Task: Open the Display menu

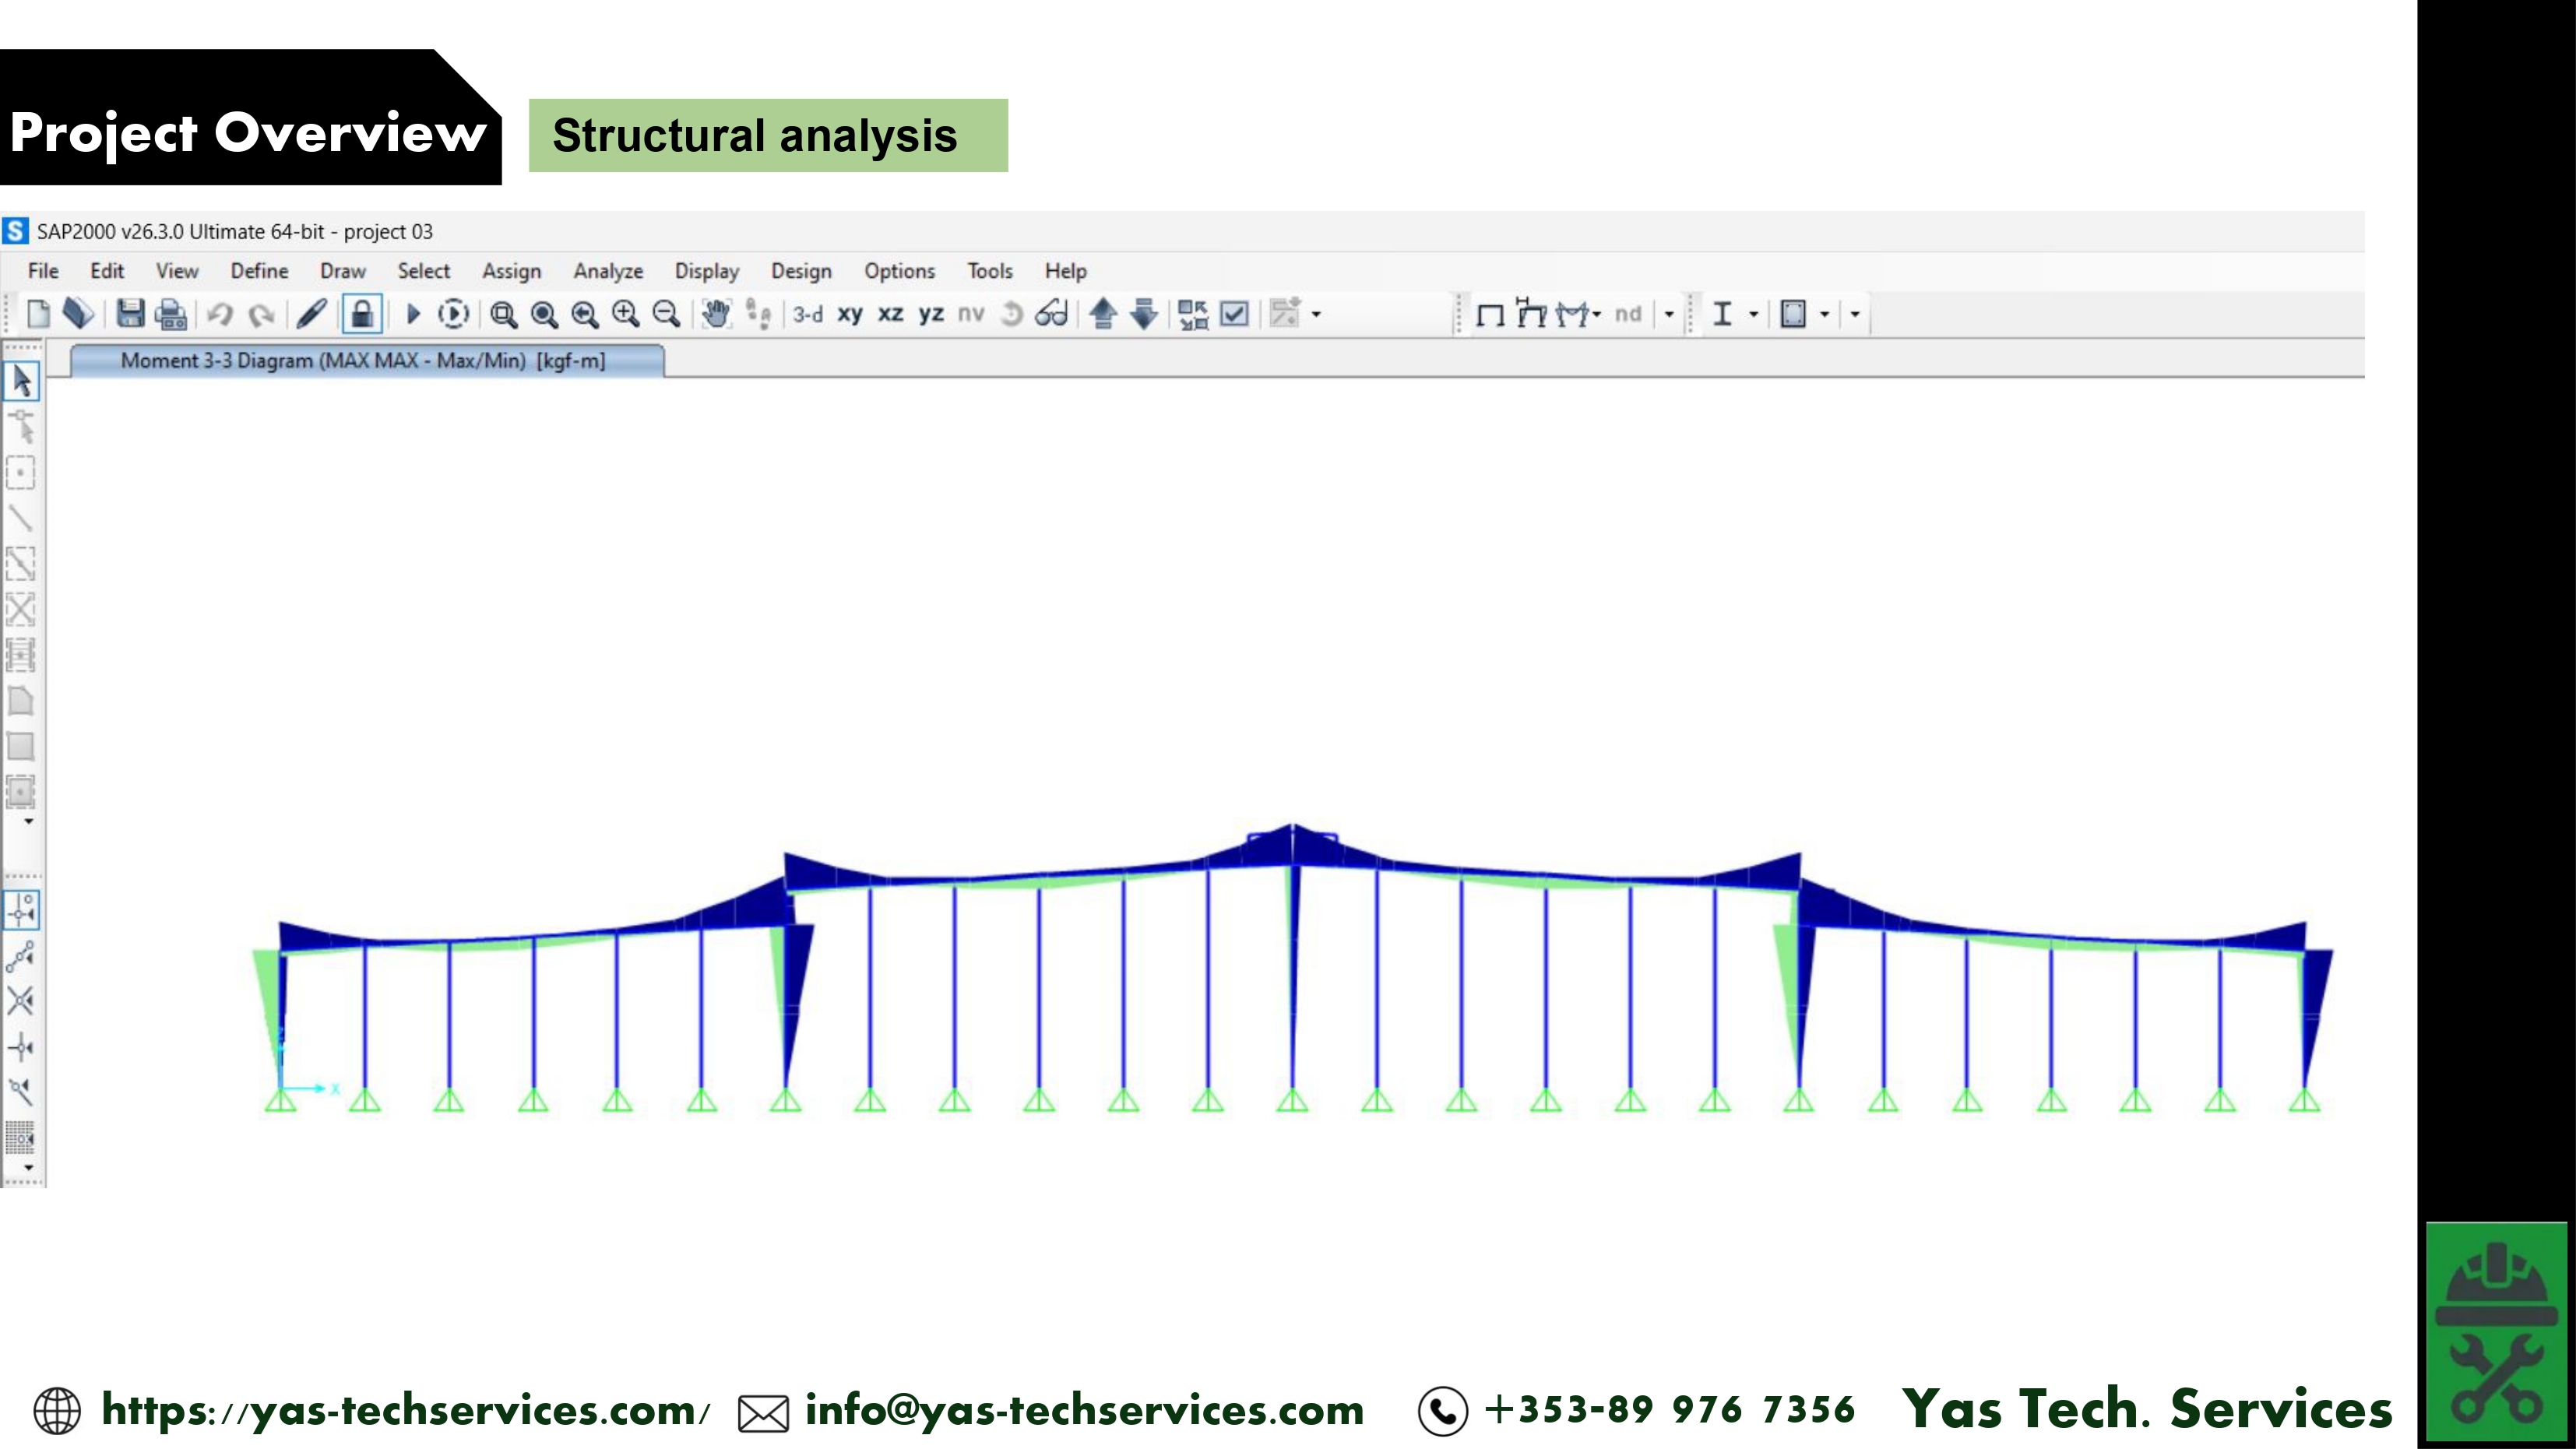Action: 706,271
